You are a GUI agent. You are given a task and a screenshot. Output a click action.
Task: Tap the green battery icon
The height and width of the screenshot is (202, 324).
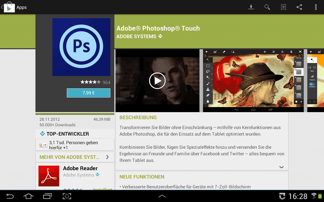[320, 196]
